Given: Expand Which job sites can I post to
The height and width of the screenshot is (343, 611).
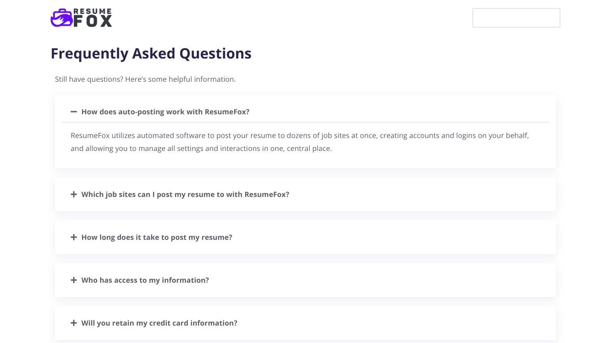Looking at the screenshot, I should coord(185,194).
